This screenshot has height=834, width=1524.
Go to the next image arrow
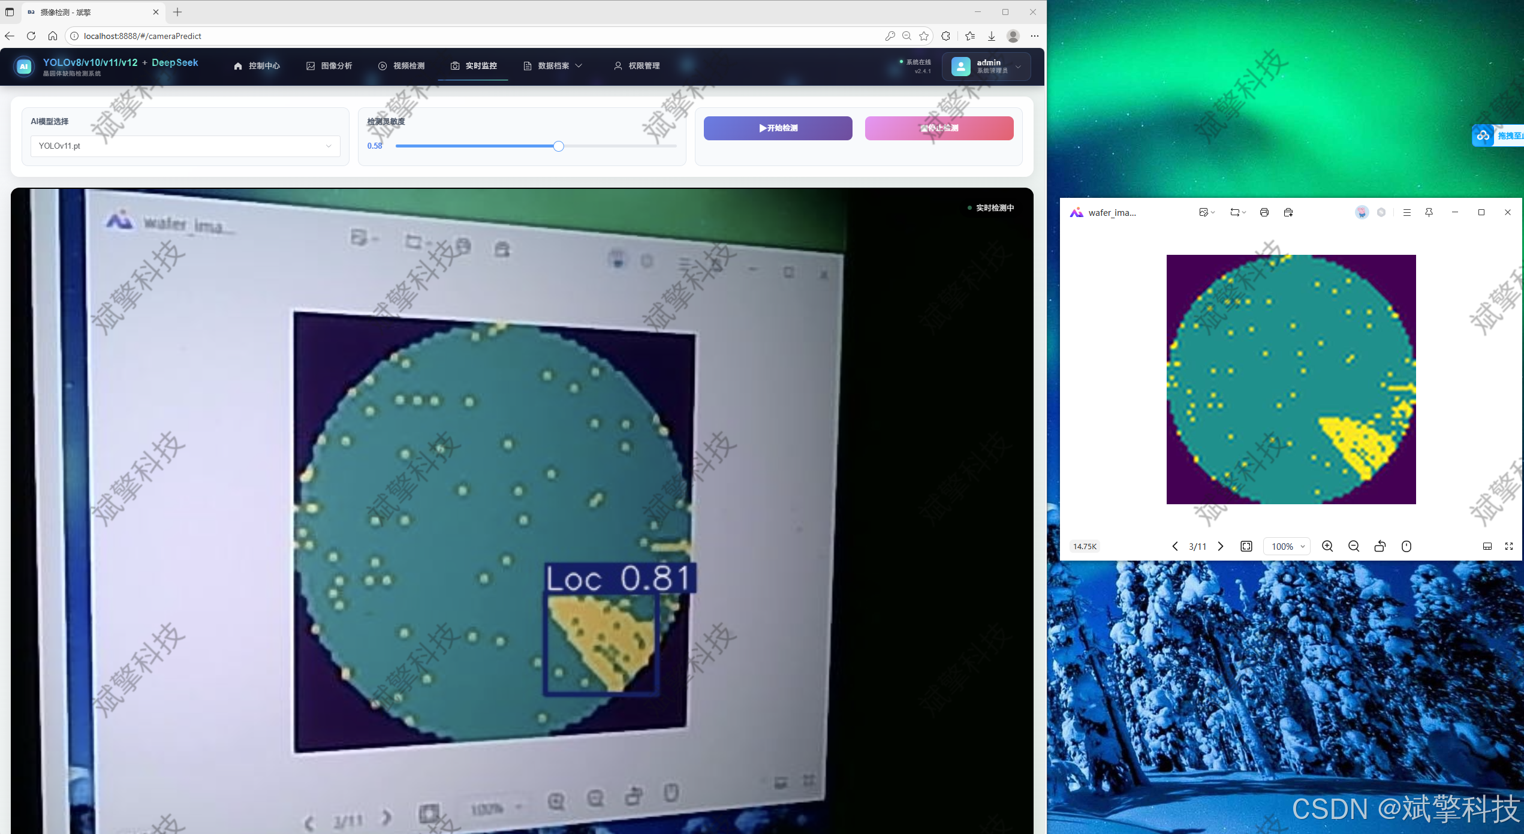[1221, 546]
